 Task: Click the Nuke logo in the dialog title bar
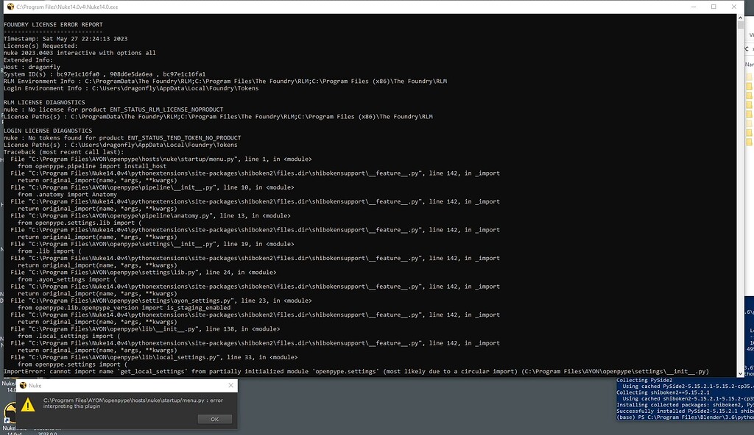click(23, 385)
